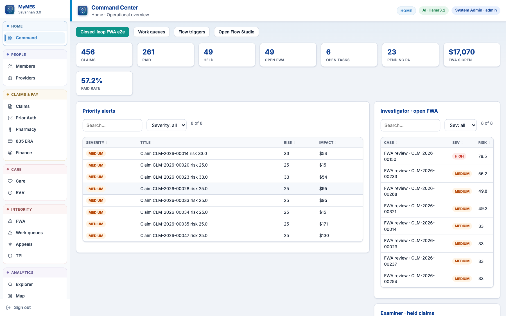
Task: Select row Claim CLM-2026-00028 risk 25.0
Action: (223, 189)
